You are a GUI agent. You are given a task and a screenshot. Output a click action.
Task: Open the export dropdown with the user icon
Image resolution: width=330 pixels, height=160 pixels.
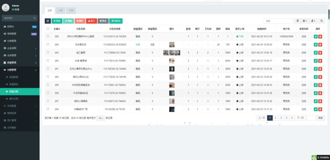click(x=313, y=21)
